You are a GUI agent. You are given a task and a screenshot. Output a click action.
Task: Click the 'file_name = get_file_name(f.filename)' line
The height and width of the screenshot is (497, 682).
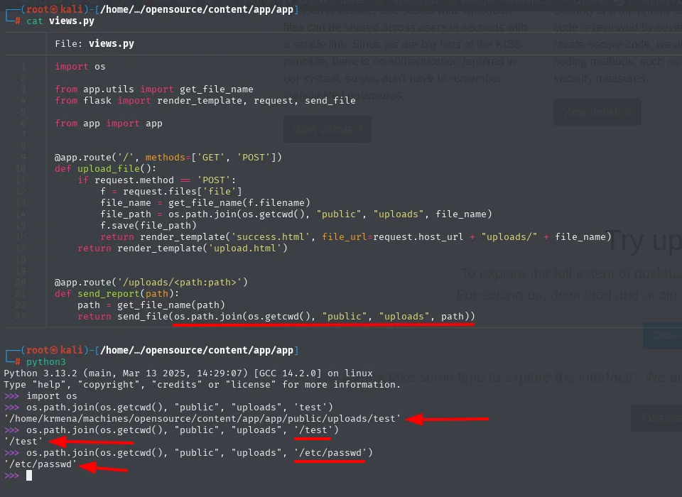pyautogui.click(x=205, y=202)
